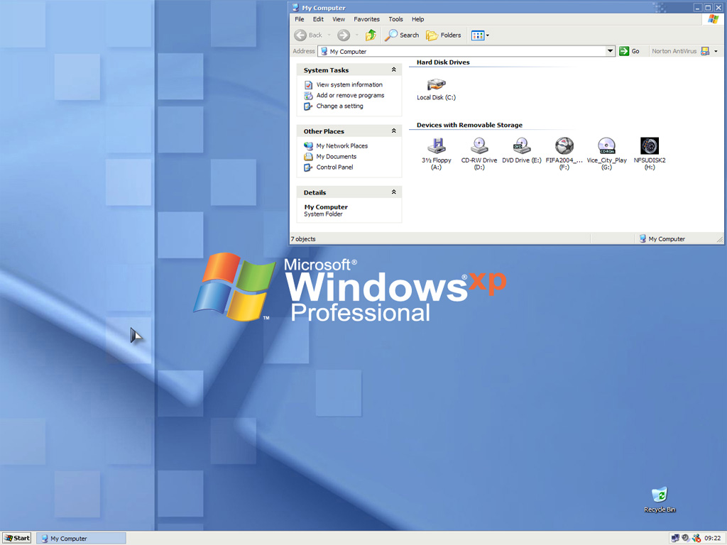Click the Go button

point(630,51)
